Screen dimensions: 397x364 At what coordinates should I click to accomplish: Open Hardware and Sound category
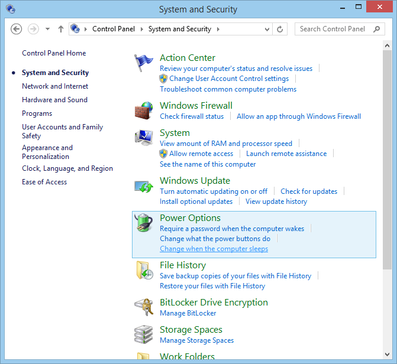click(x=54, y=100)
